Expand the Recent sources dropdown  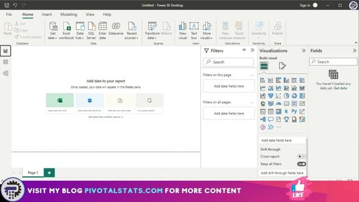point(132,31)
